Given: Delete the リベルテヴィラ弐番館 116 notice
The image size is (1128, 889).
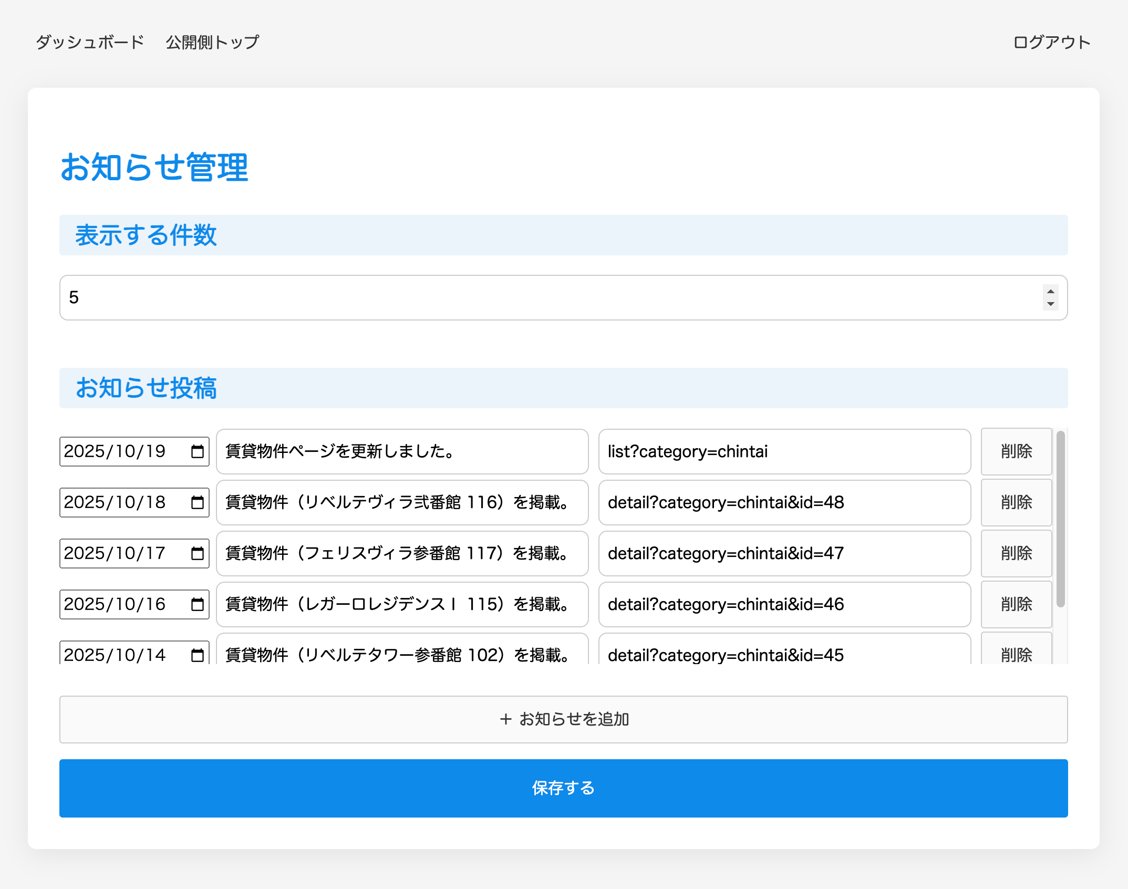Looking at the screenshot, I should tap(1016, 502).
